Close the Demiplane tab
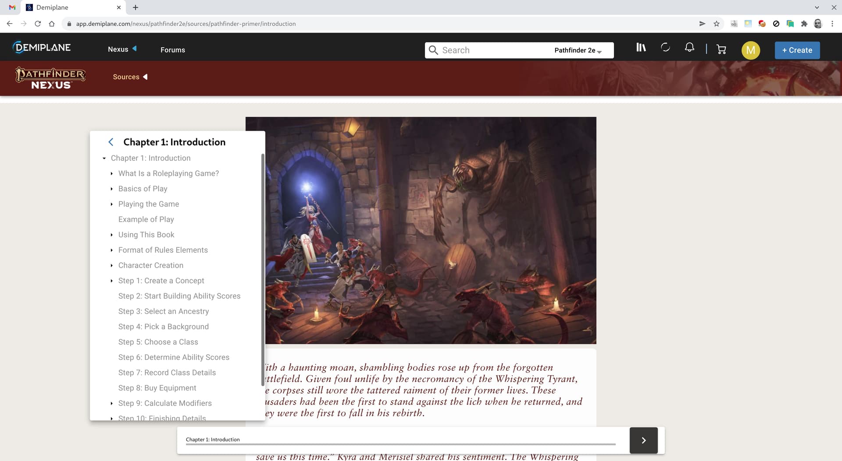Screen dimensions: 842x461 coord(119,7)
